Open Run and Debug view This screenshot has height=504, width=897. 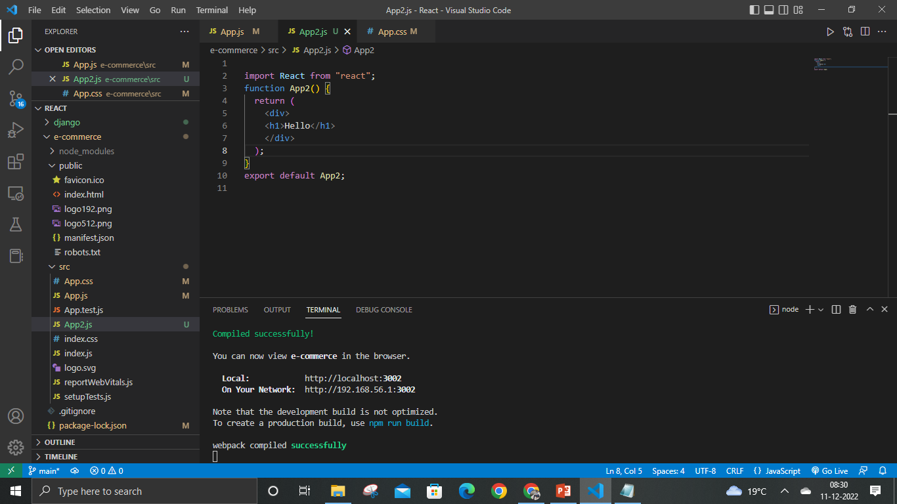pyautogui.click(x=16, y=130)
